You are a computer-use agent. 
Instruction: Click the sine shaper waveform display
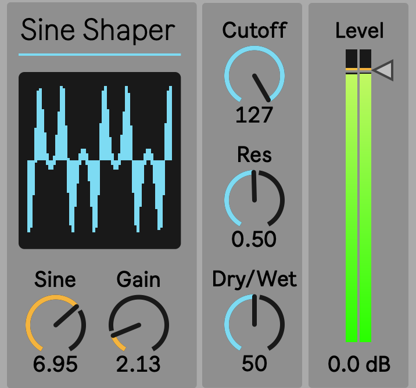coord(100,160)
